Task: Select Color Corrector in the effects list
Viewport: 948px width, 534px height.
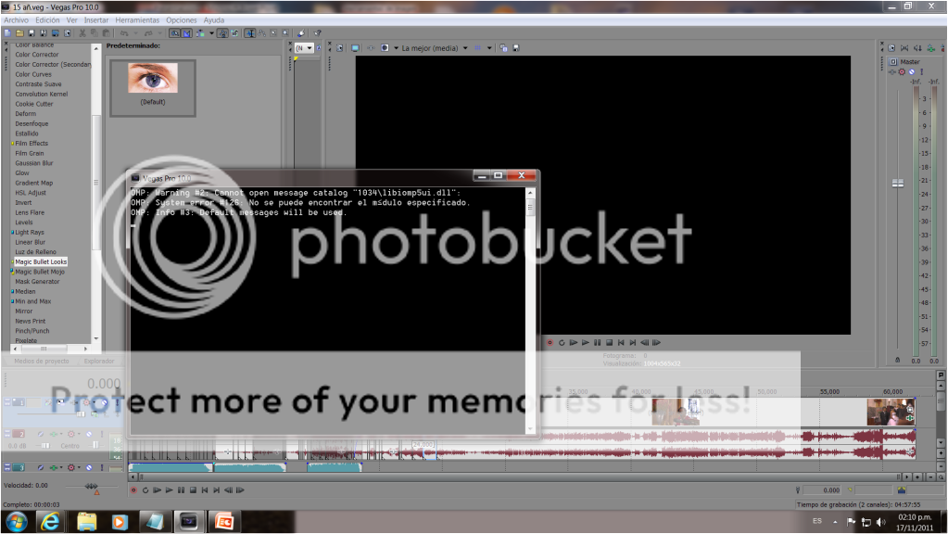Action: click(x=37, y=55)
